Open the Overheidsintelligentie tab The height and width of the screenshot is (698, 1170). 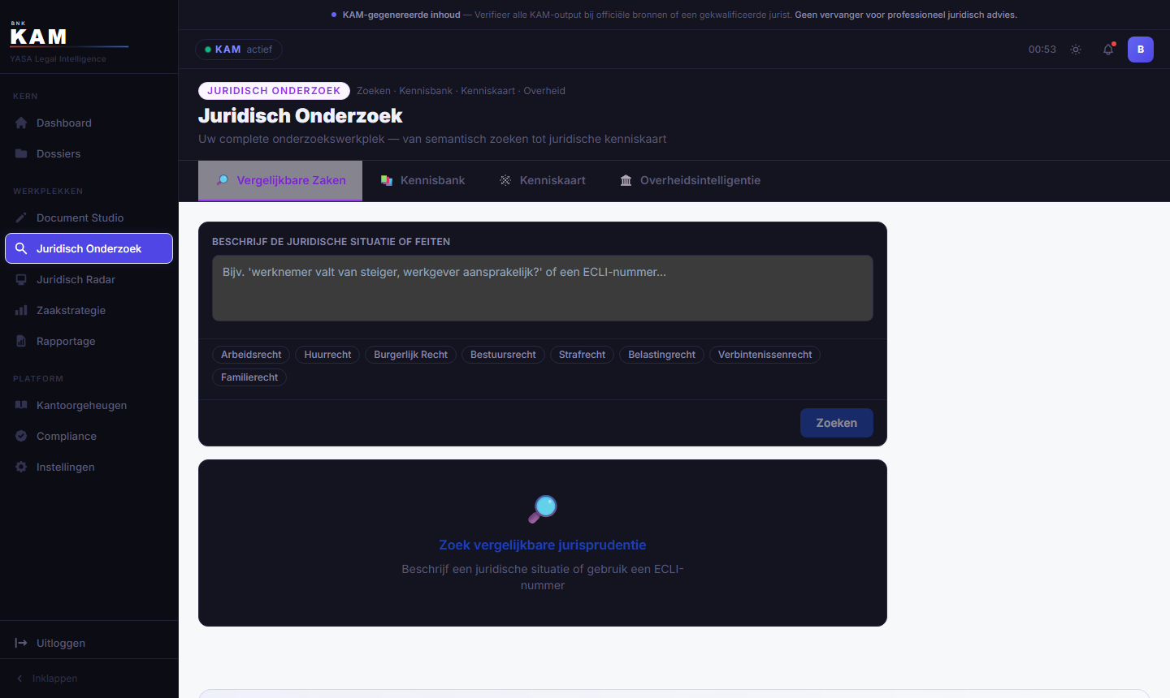[x=690, y=180]
